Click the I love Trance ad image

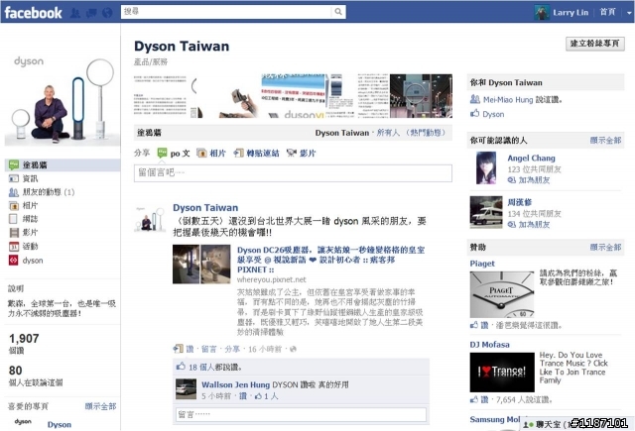click(502, 372)
